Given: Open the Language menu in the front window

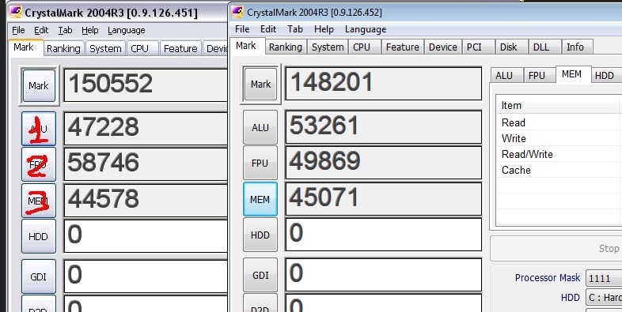Looking at the screenshot, I should [366, 29].
